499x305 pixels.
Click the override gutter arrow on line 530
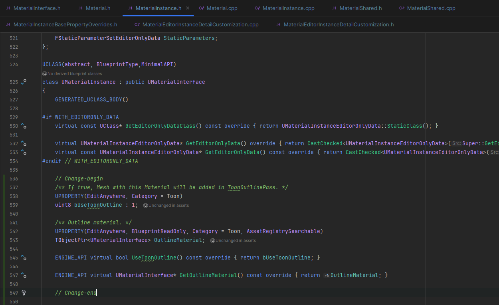24,125
